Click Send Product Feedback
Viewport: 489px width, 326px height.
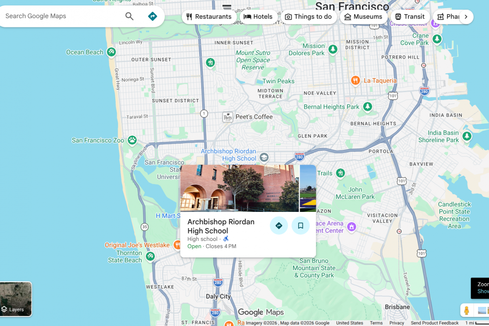[x=434, y=322]
